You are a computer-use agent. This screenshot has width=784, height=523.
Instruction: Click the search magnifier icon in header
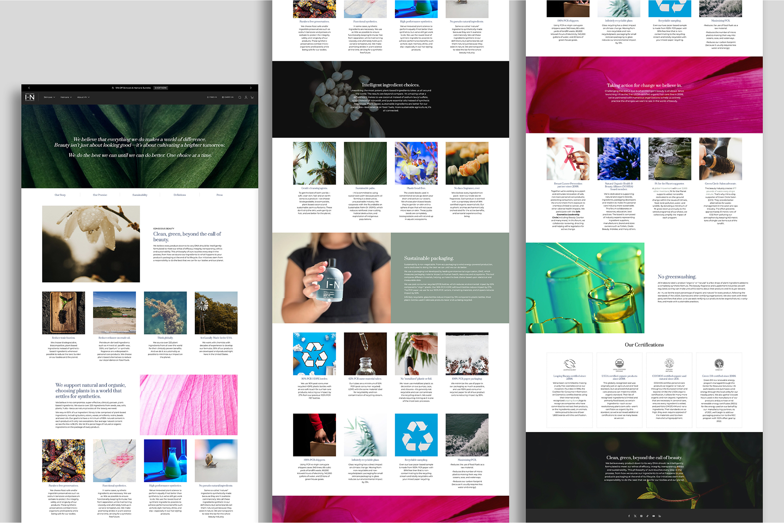coord(240,98)
